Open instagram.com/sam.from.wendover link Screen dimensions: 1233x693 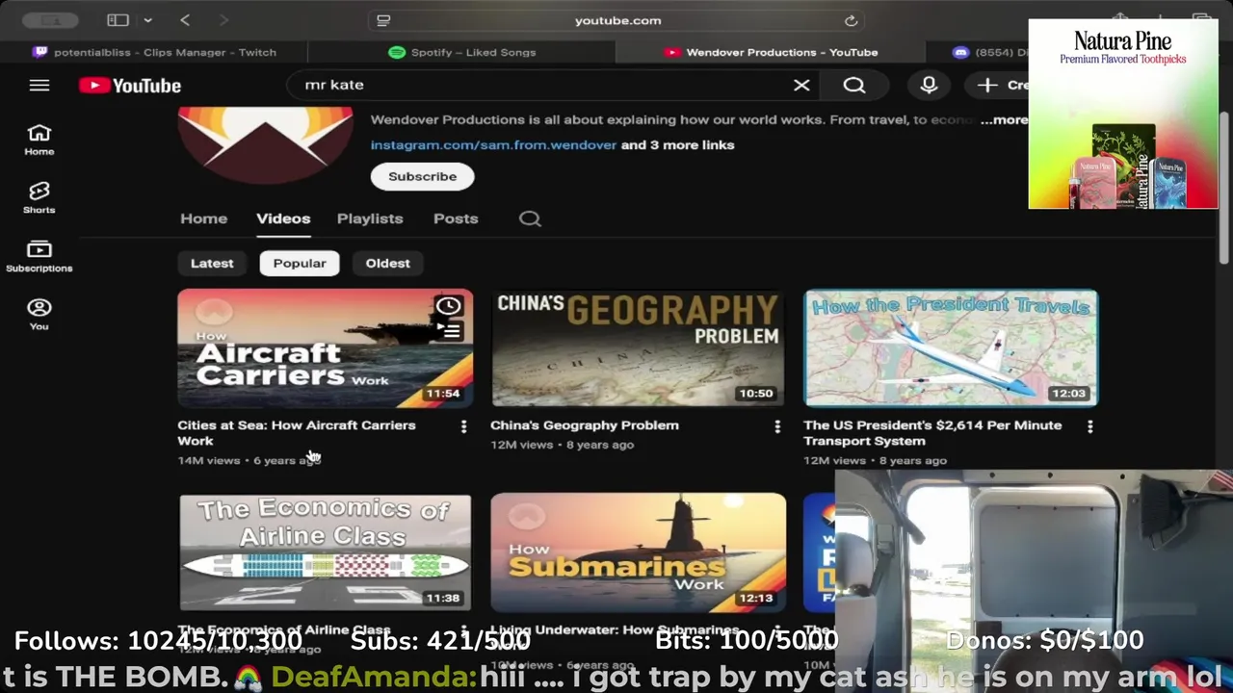pos(493,145)
